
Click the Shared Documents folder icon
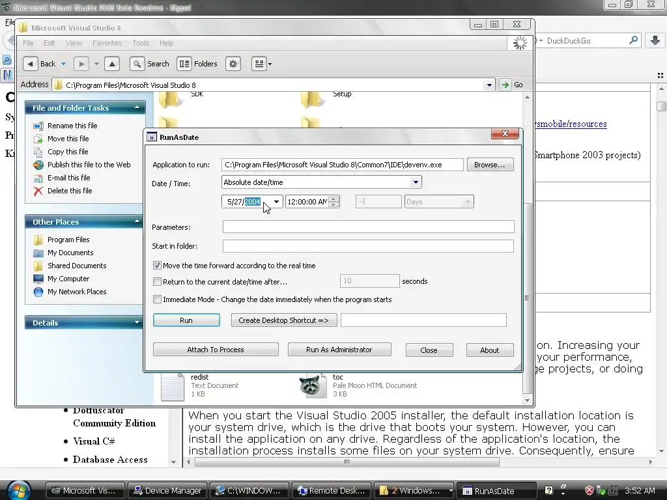tap(38, 266)
